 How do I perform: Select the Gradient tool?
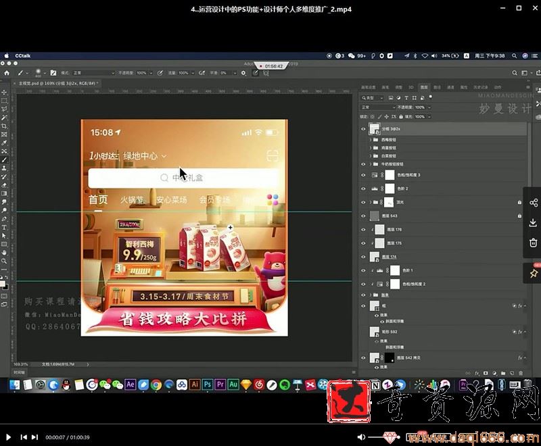4,193
